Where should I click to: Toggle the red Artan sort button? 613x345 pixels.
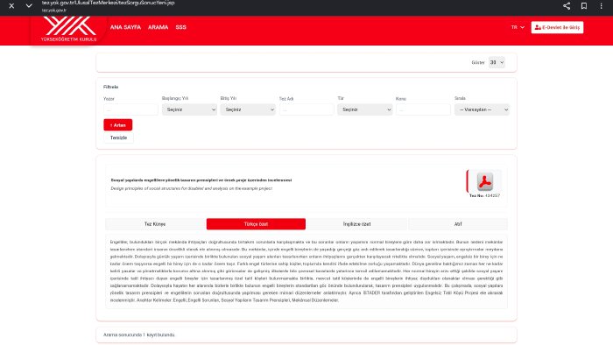117,125
